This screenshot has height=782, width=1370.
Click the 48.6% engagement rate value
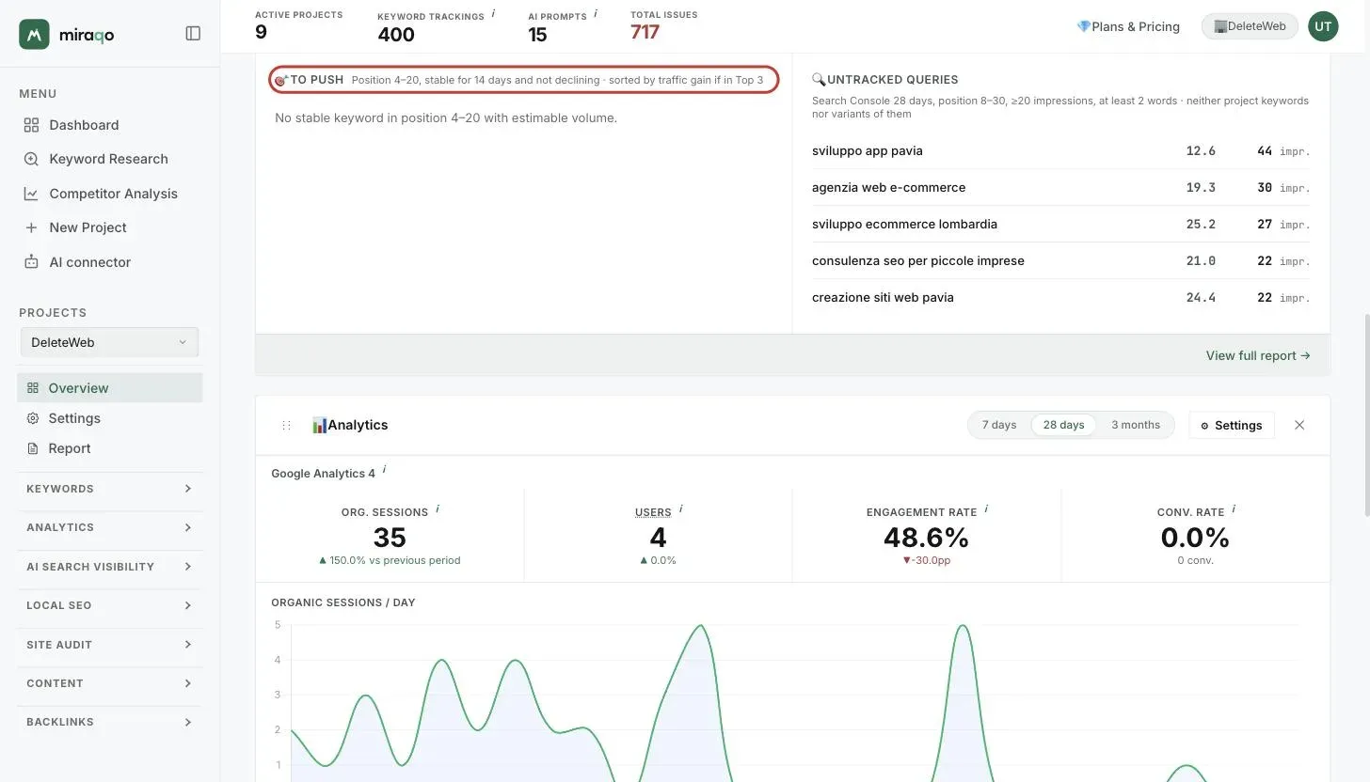926,538
